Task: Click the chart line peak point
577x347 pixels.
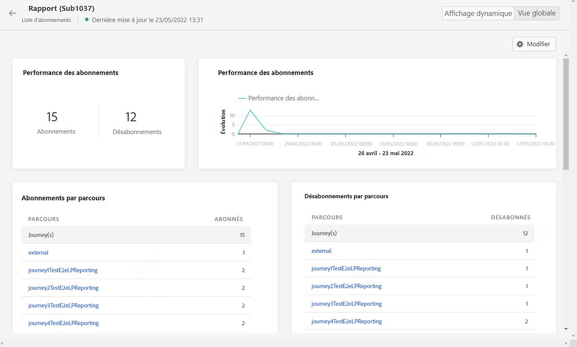Action: [x=250, y=110]
